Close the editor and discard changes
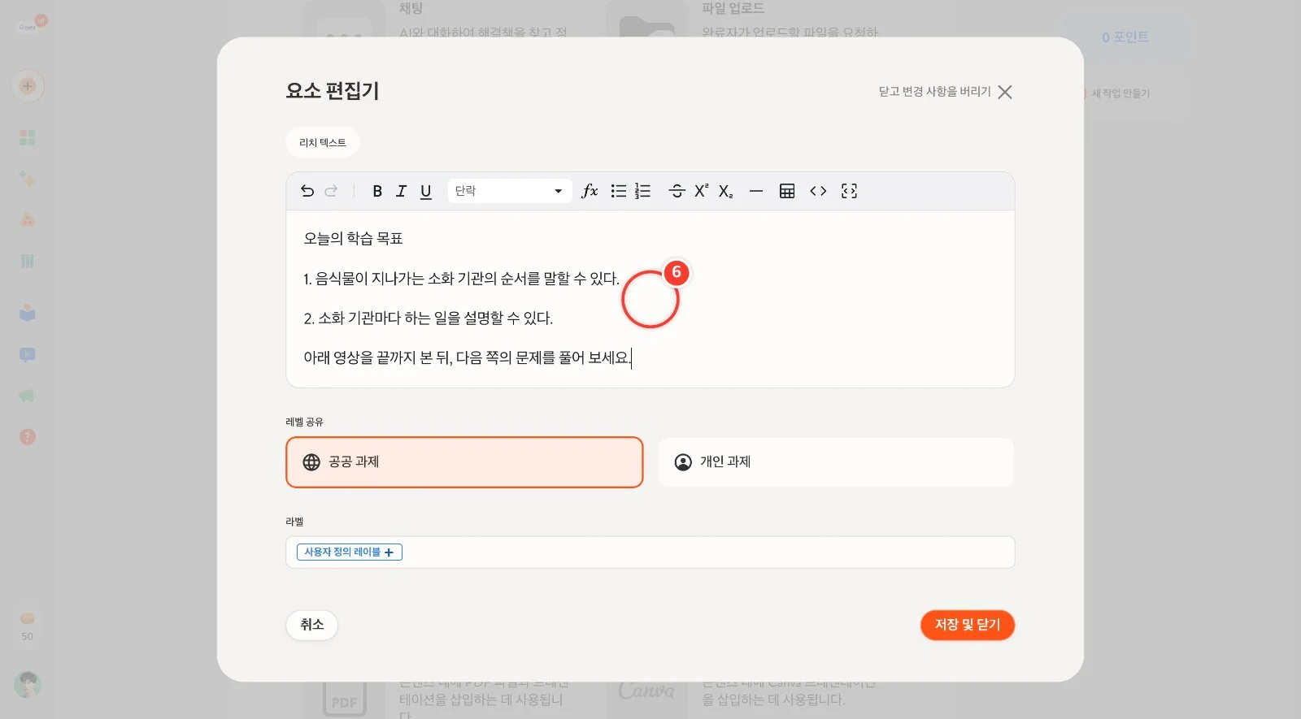This screenshot has height=719, width=1301. point(946,92)
